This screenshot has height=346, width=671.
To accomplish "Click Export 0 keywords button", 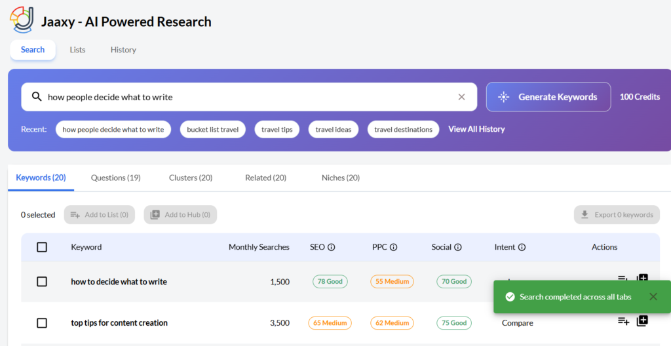I will tap(617, 214).
